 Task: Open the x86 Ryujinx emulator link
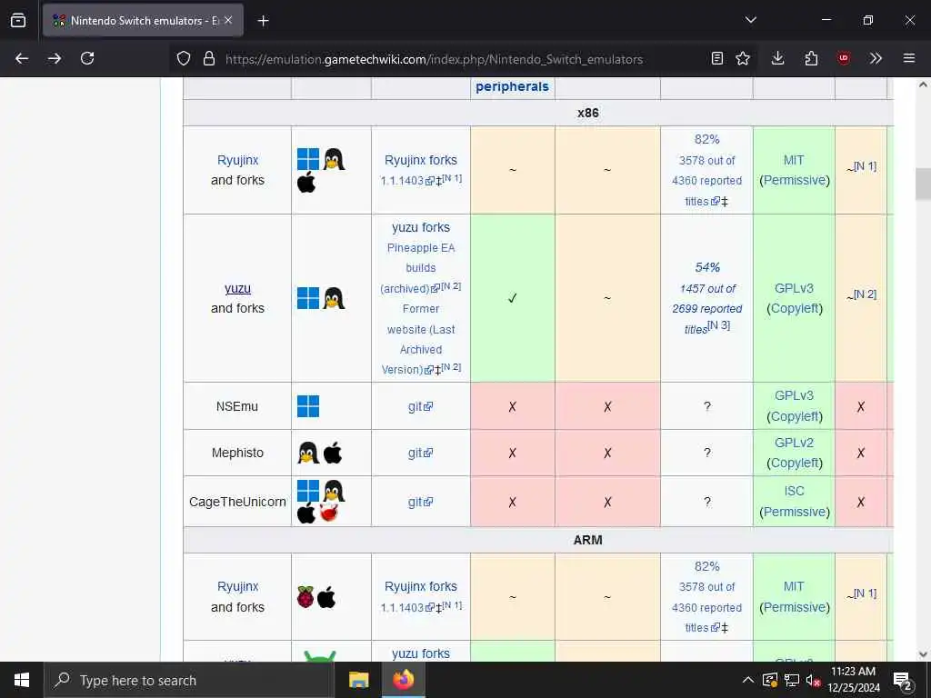(x=237, y=160)
